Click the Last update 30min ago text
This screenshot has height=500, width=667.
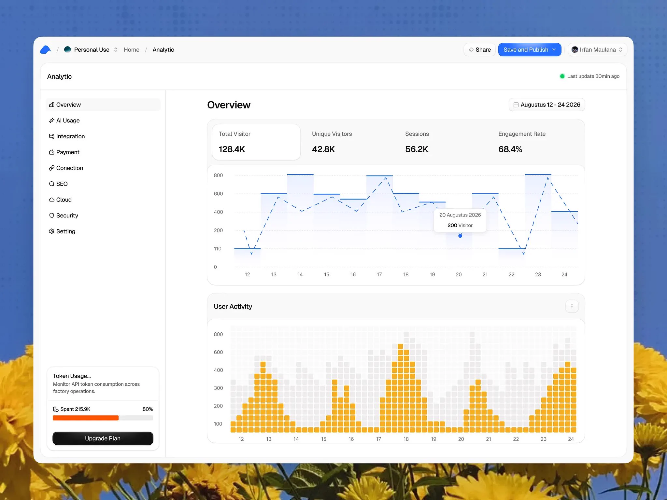[593, 76]
